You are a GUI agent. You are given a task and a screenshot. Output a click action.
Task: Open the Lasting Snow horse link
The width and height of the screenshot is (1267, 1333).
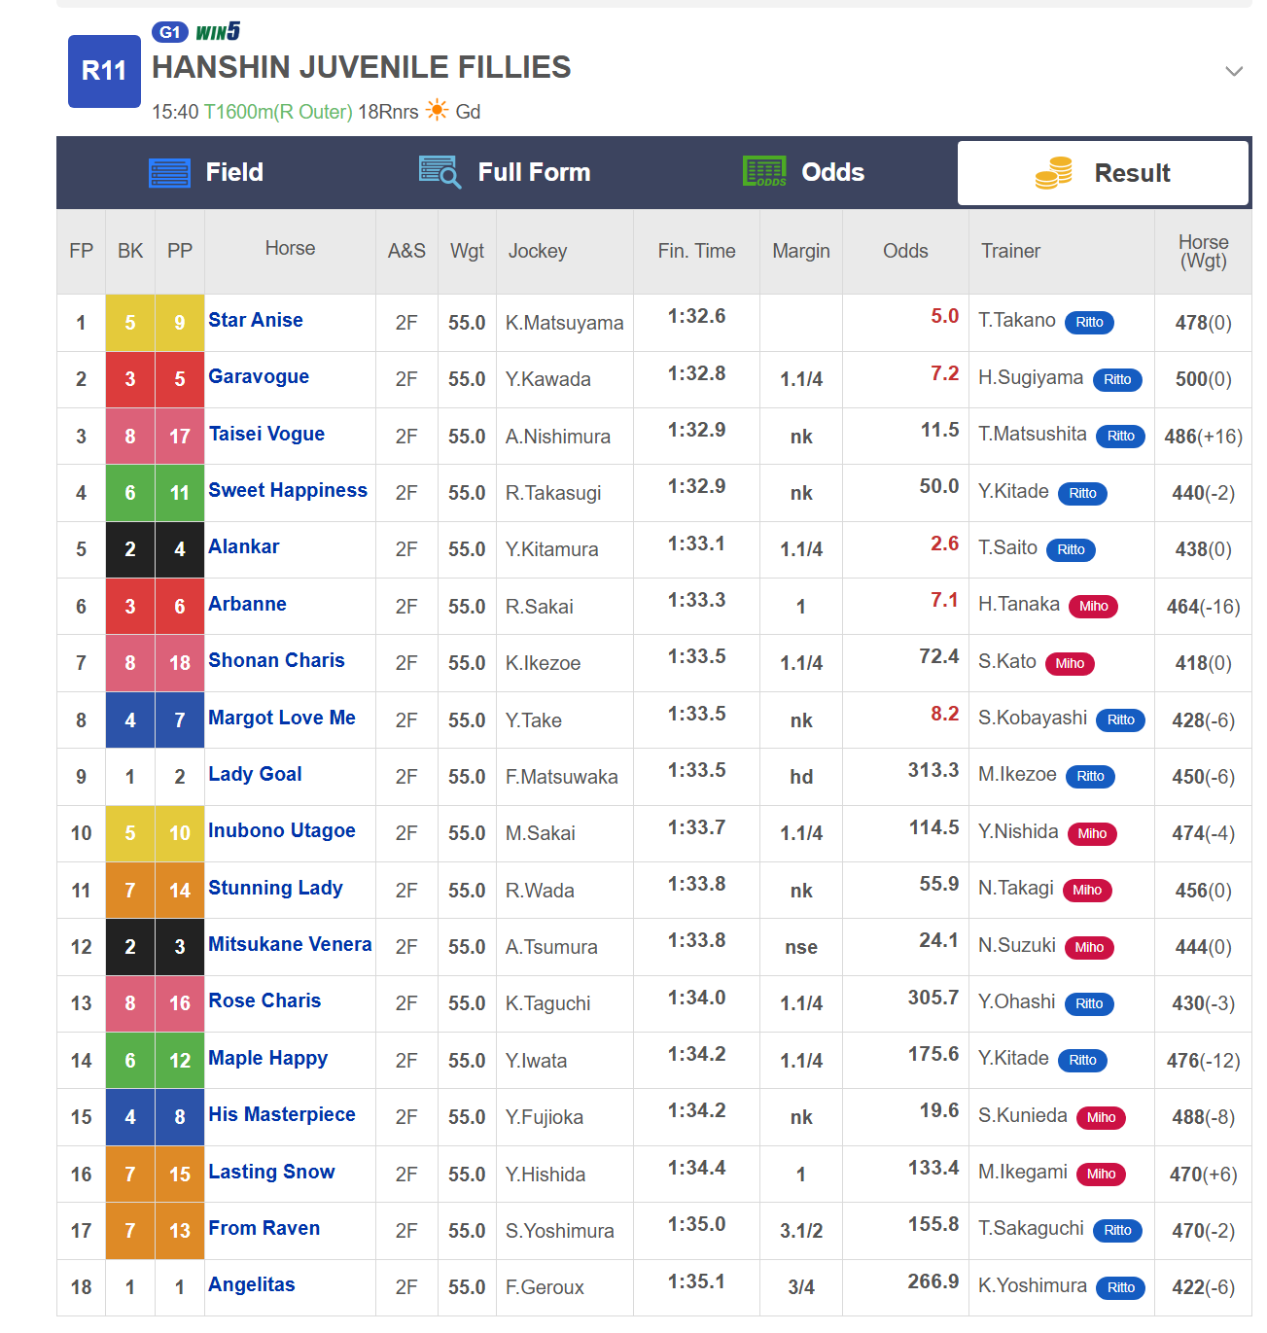(271, 1172)
